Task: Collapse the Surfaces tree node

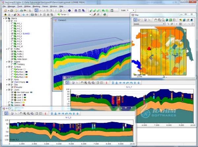Action: [x=7, y=67]
